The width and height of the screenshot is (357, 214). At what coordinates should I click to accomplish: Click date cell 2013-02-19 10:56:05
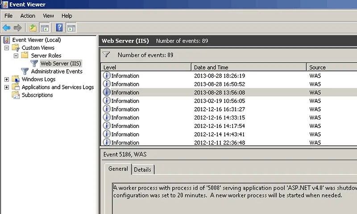pyautogui.click(x=220, y=101)
